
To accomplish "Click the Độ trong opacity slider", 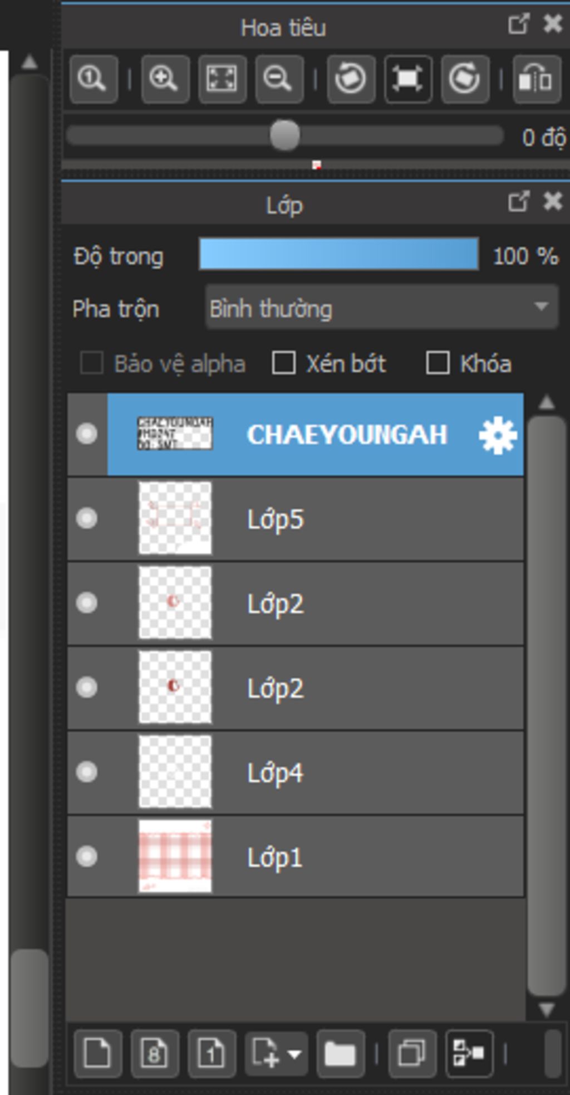I will click(x=338, y=255).
